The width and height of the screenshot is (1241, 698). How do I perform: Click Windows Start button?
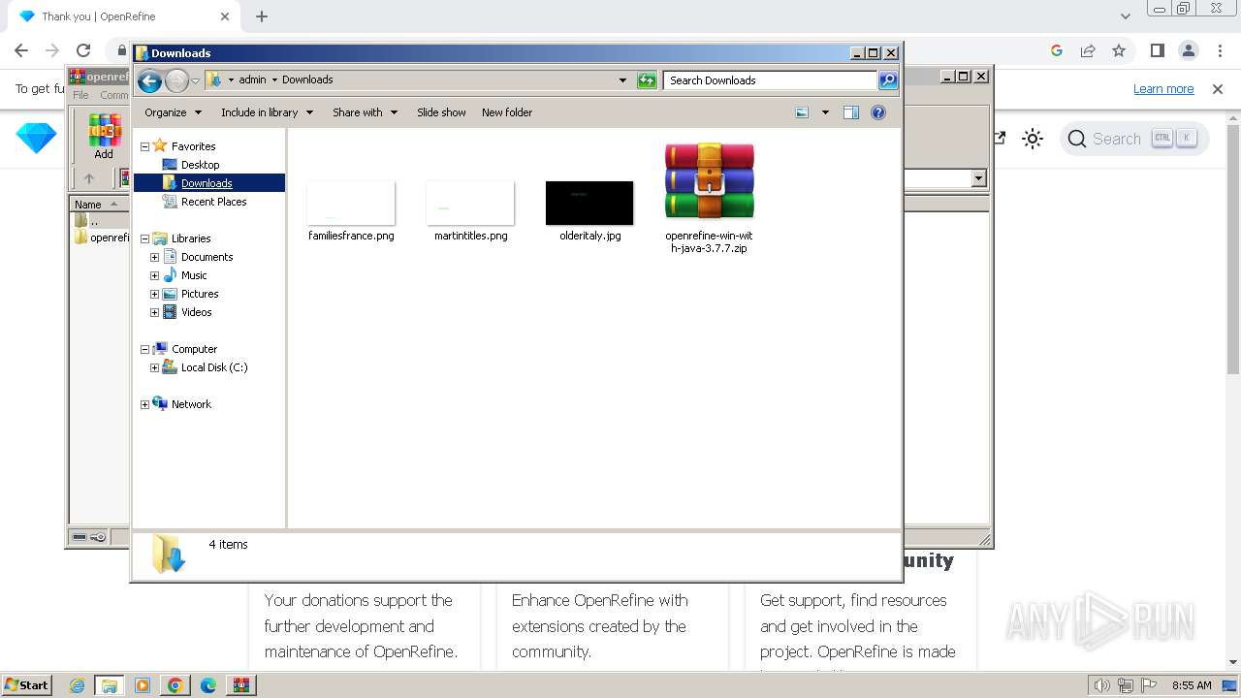point(26,685)
